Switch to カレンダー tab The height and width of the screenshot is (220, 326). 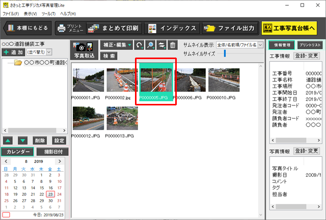[17, 152]
